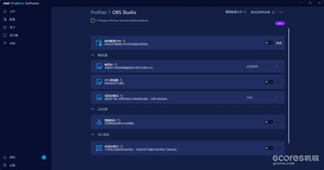This screenshot has width=324, height=170.
Task: Click the 自适应细分 mesh icon
Action: [x=99, y=148]
